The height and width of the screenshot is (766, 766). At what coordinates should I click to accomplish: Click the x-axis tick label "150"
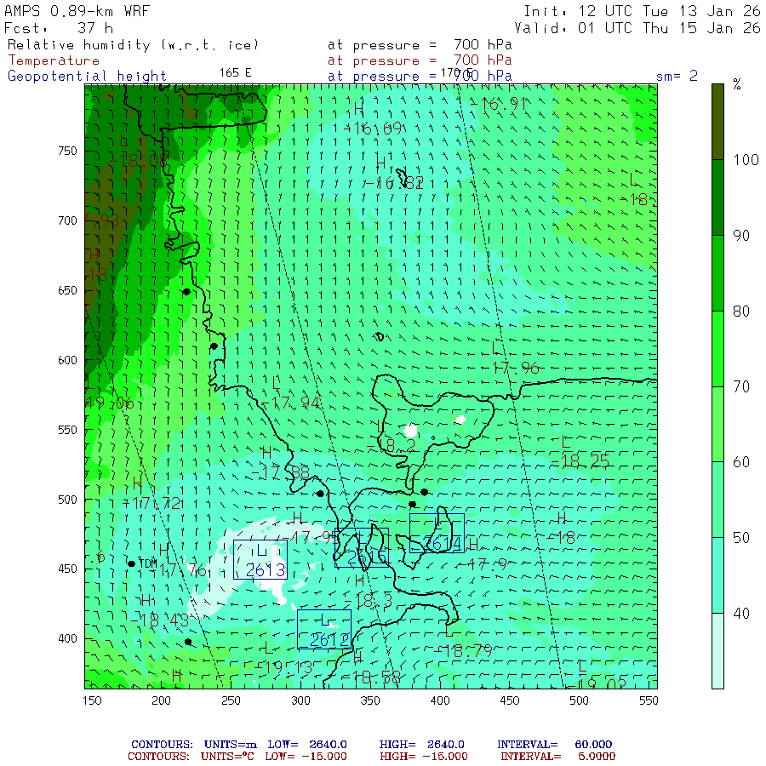tap(92, 700)
